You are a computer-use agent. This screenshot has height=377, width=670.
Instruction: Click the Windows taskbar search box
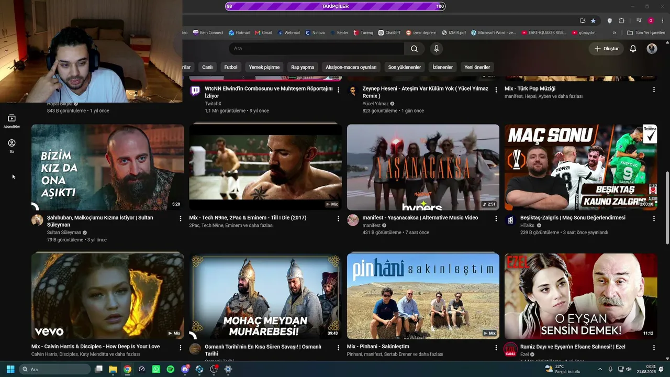(x=55, y=369)
